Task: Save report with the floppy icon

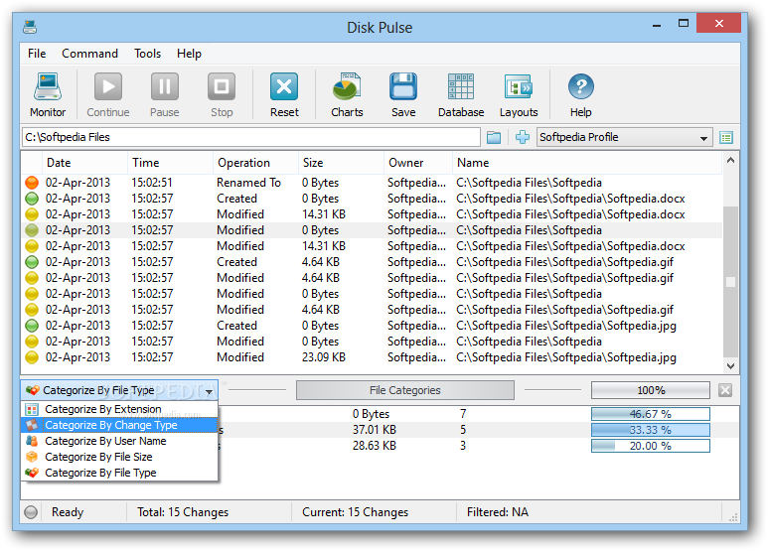Action: (x=403, y=94)
